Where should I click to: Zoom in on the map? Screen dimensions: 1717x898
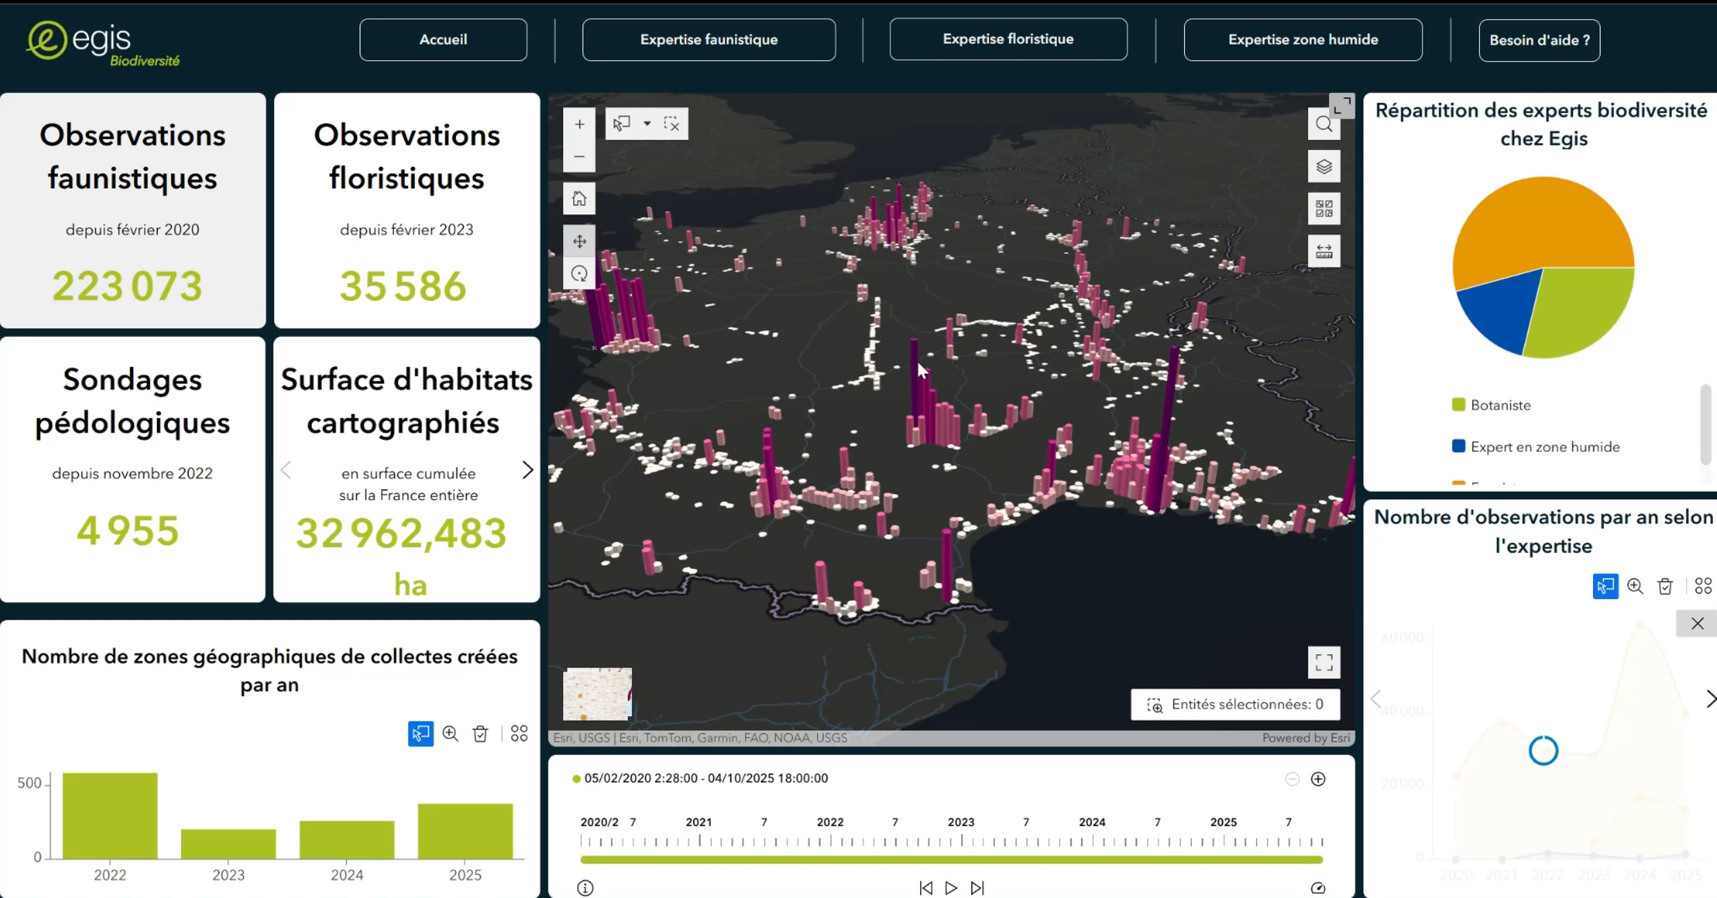pyautogui.click(x=579, y=125)
